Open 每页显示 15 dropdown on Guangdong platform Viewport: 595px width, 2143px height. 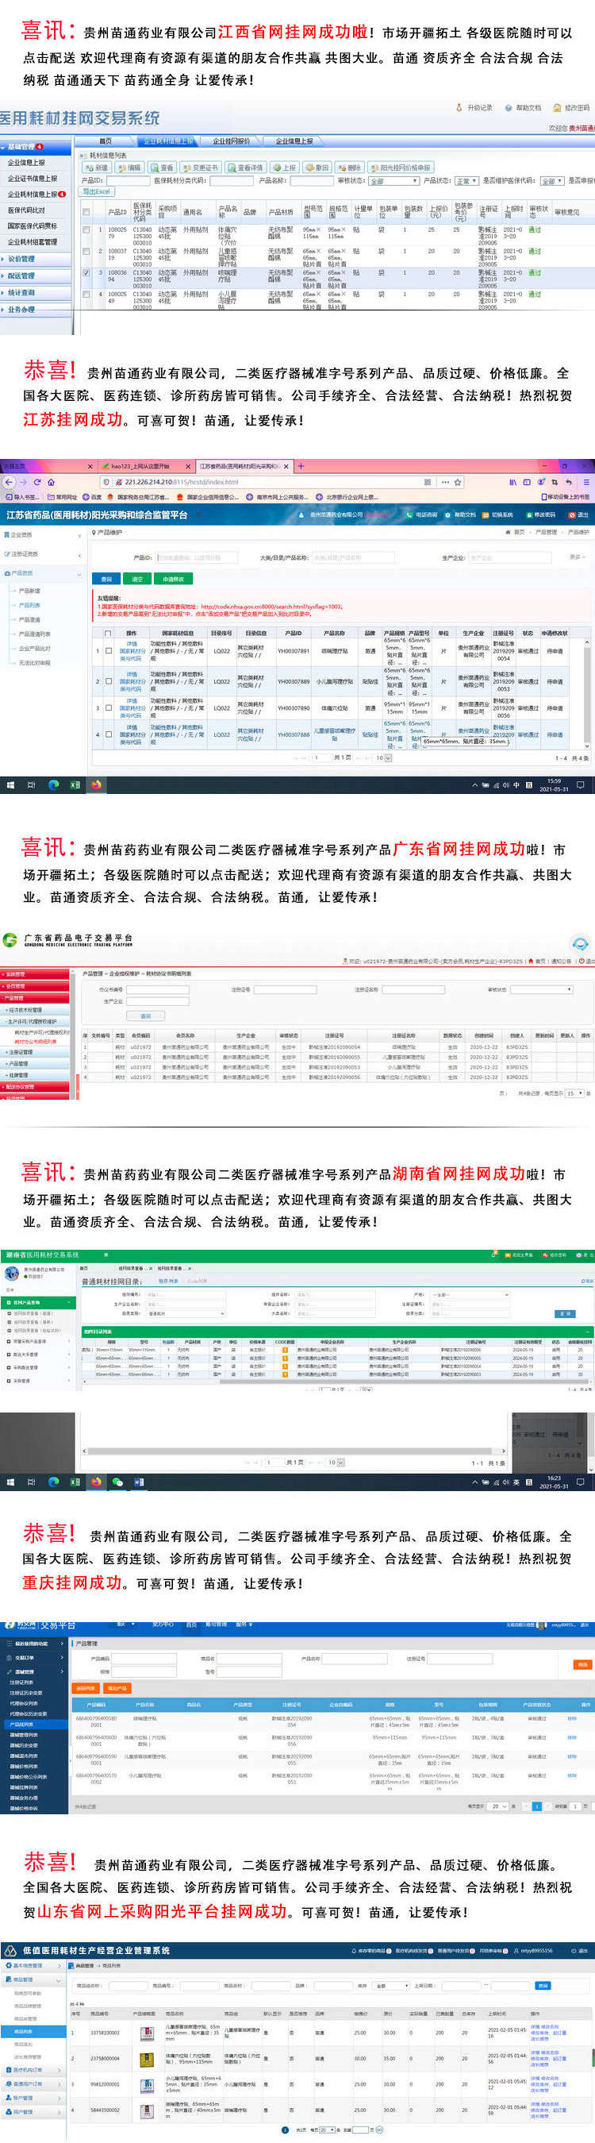click(575, 1093)
